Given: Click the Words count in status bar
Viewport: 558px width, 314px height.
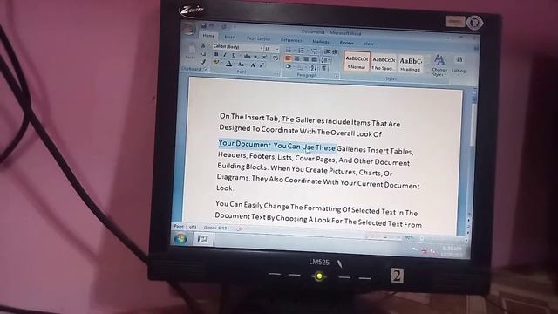Looking at the screenshot, I should 216,228.
